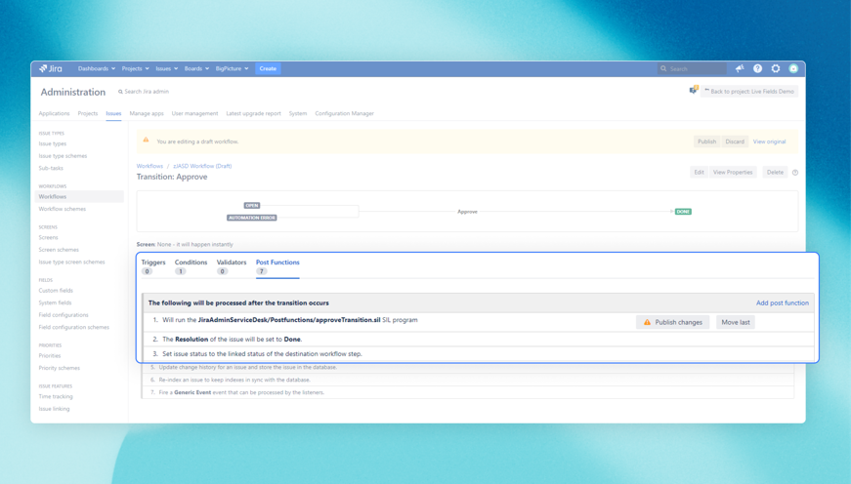Click the Move last button
Image resolution: width=851 pixels, height=484 pixels.
[x=736, y=322]
